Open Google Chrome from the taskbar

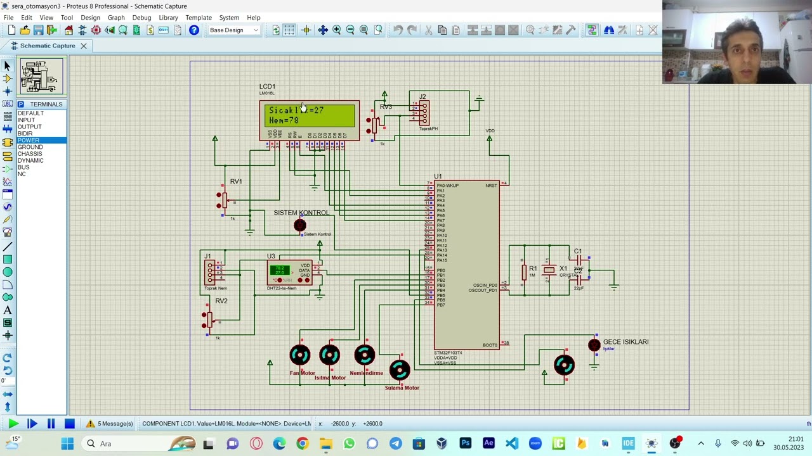[x=302, y=443]
